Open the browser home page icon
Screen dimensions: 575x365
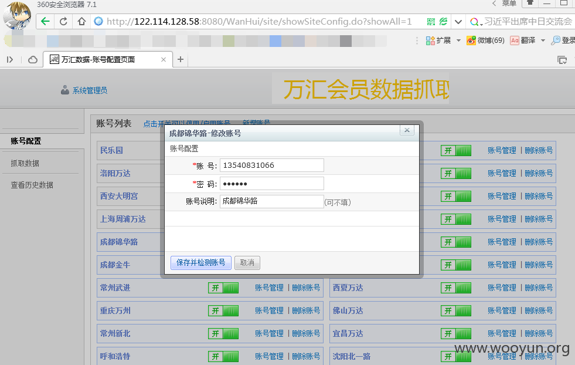pyautogui.click(x=82, y=21)
